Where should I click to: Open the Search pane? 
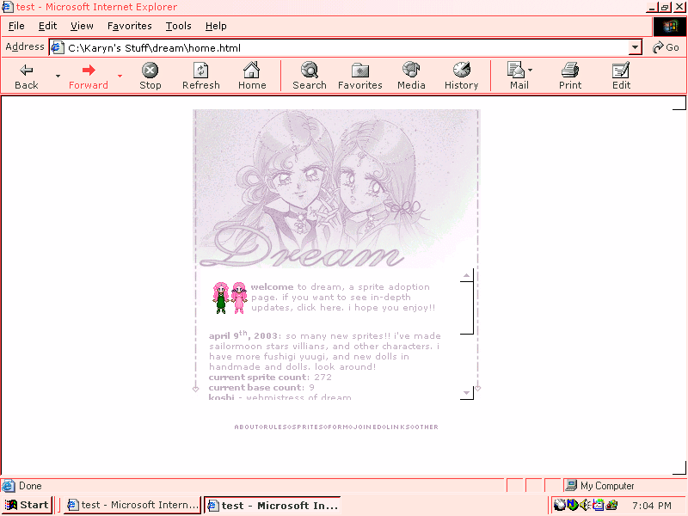coord(309,76)
